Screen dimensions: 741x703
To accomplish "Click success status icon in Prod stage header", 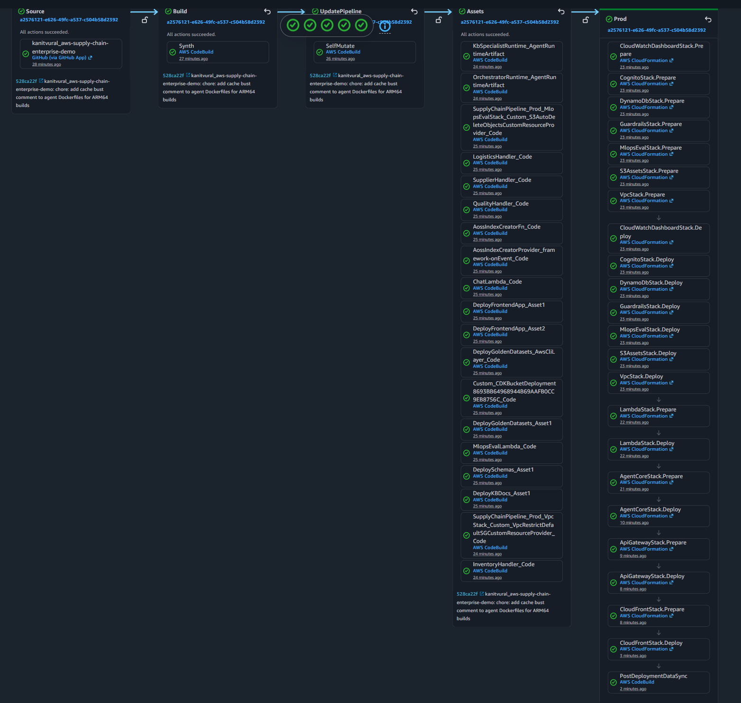I will (x=609, y=19).
